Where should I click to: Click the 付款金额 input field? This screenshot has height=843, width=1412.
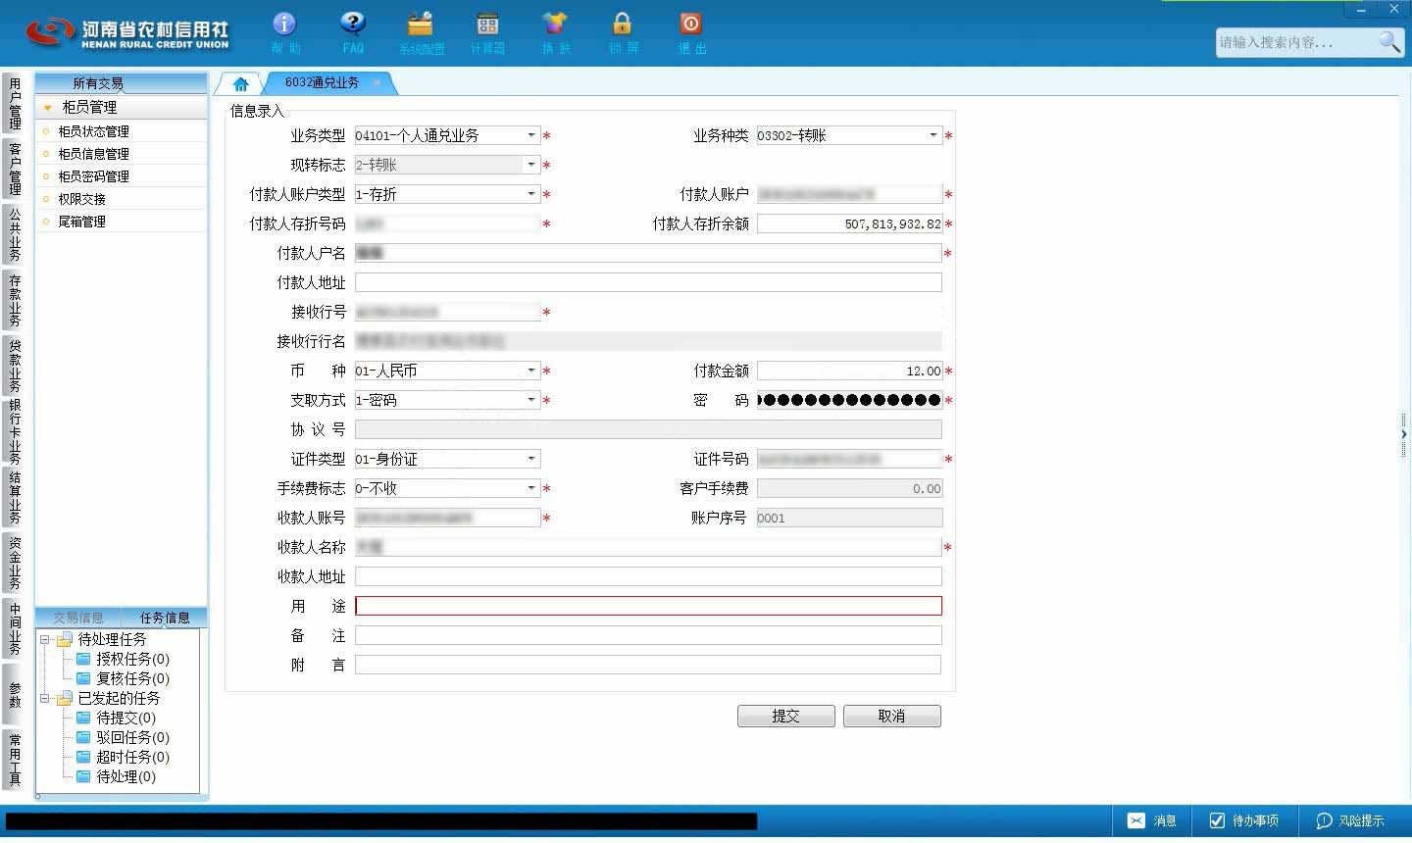849,371
